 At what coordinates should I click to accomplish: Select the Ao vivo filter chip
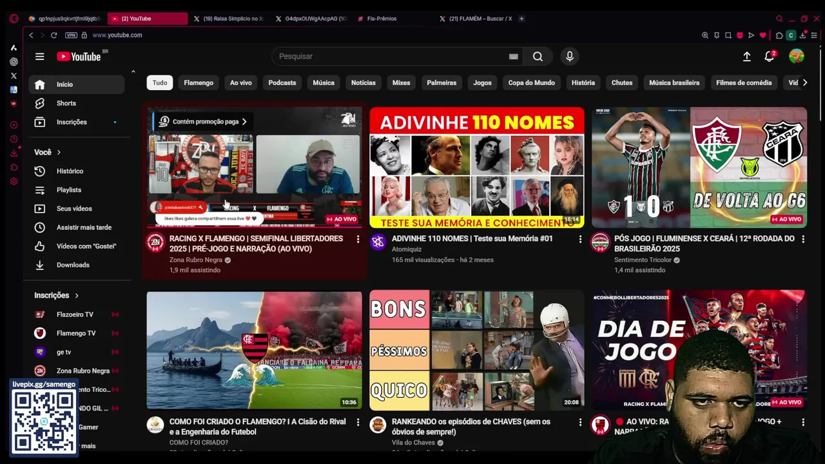(x=241, y=82)
